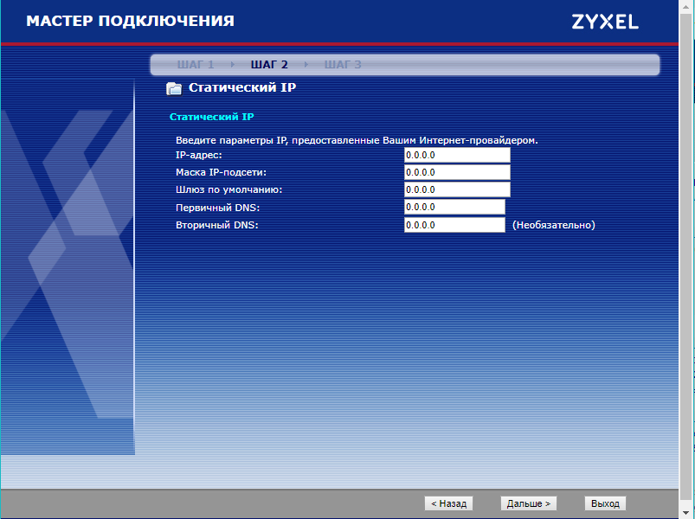
Task: Click into the Первичный DNS field
Action: click(454, 207)
